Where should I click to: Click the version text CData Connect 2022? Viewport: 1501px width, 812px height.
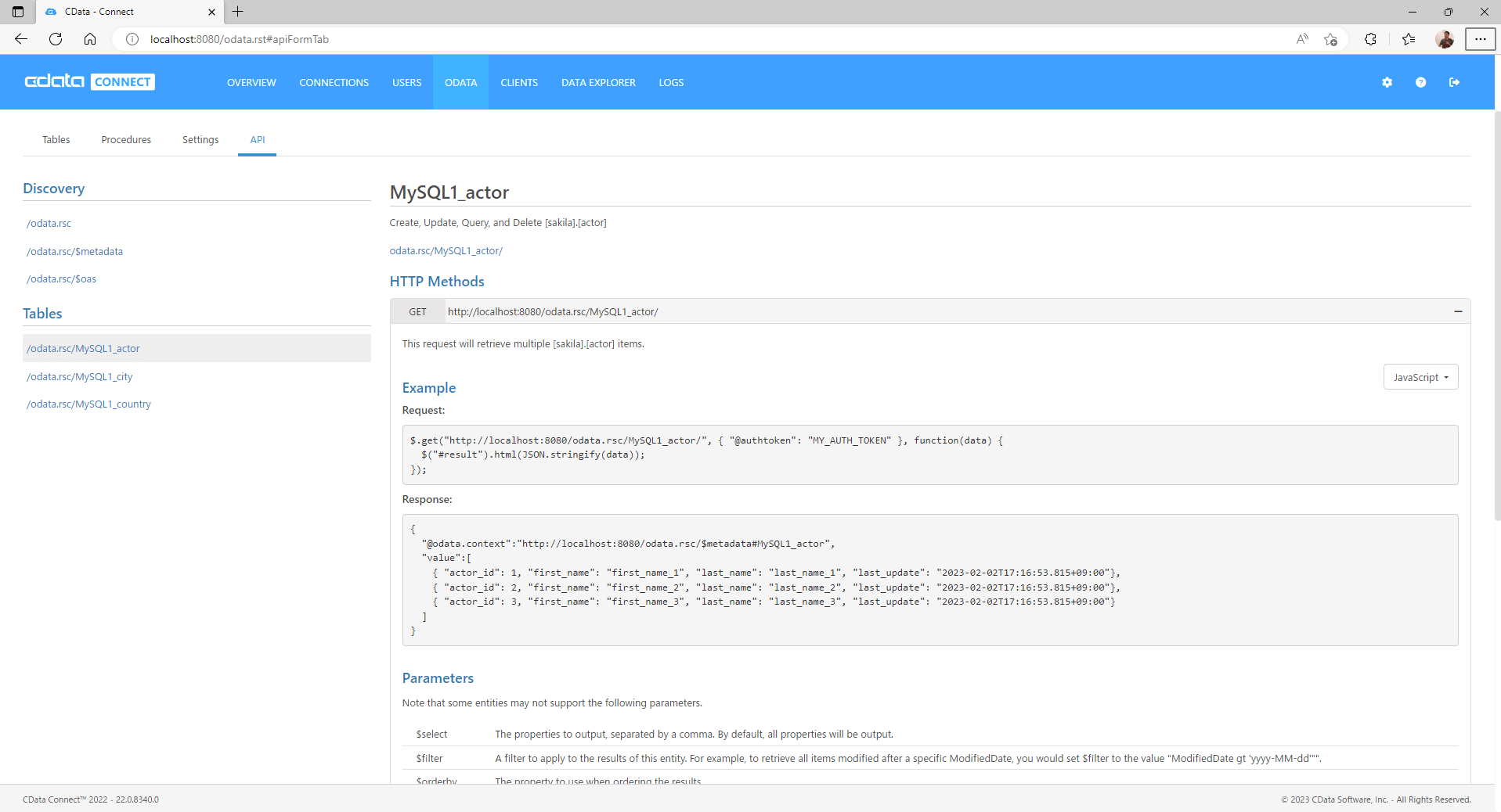click(x=91, y=799)
